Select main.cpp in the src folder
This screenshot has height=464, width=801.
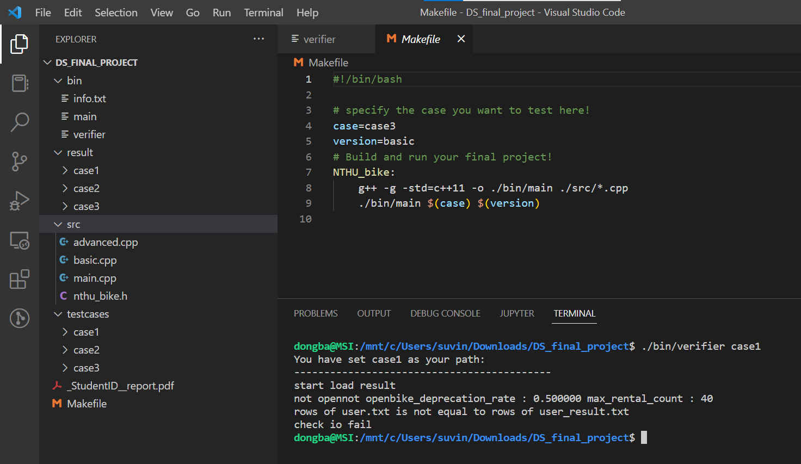(x=95, y=277)
